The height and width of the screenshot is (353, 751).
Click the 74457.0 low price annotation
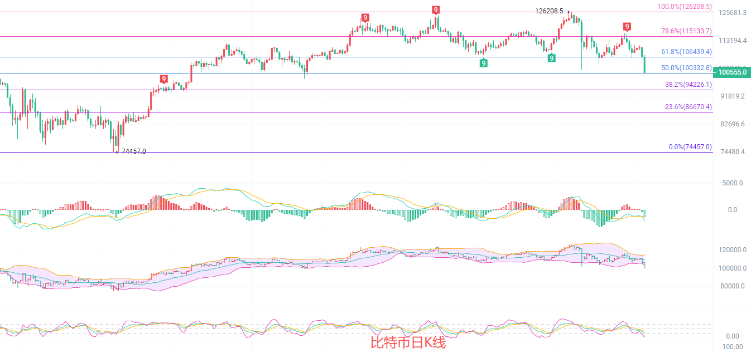coord(133,151)
